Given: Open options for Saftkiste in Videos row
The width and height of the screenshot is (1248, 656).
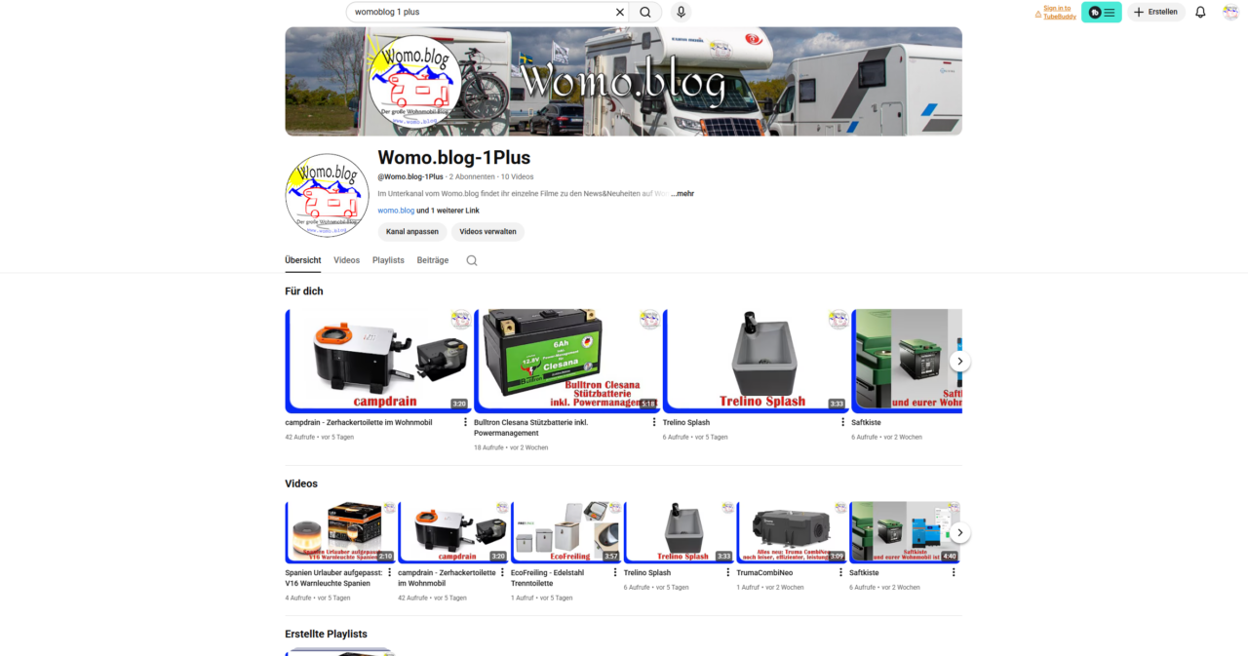Looking at the screenshot, I should pos(954,572).
